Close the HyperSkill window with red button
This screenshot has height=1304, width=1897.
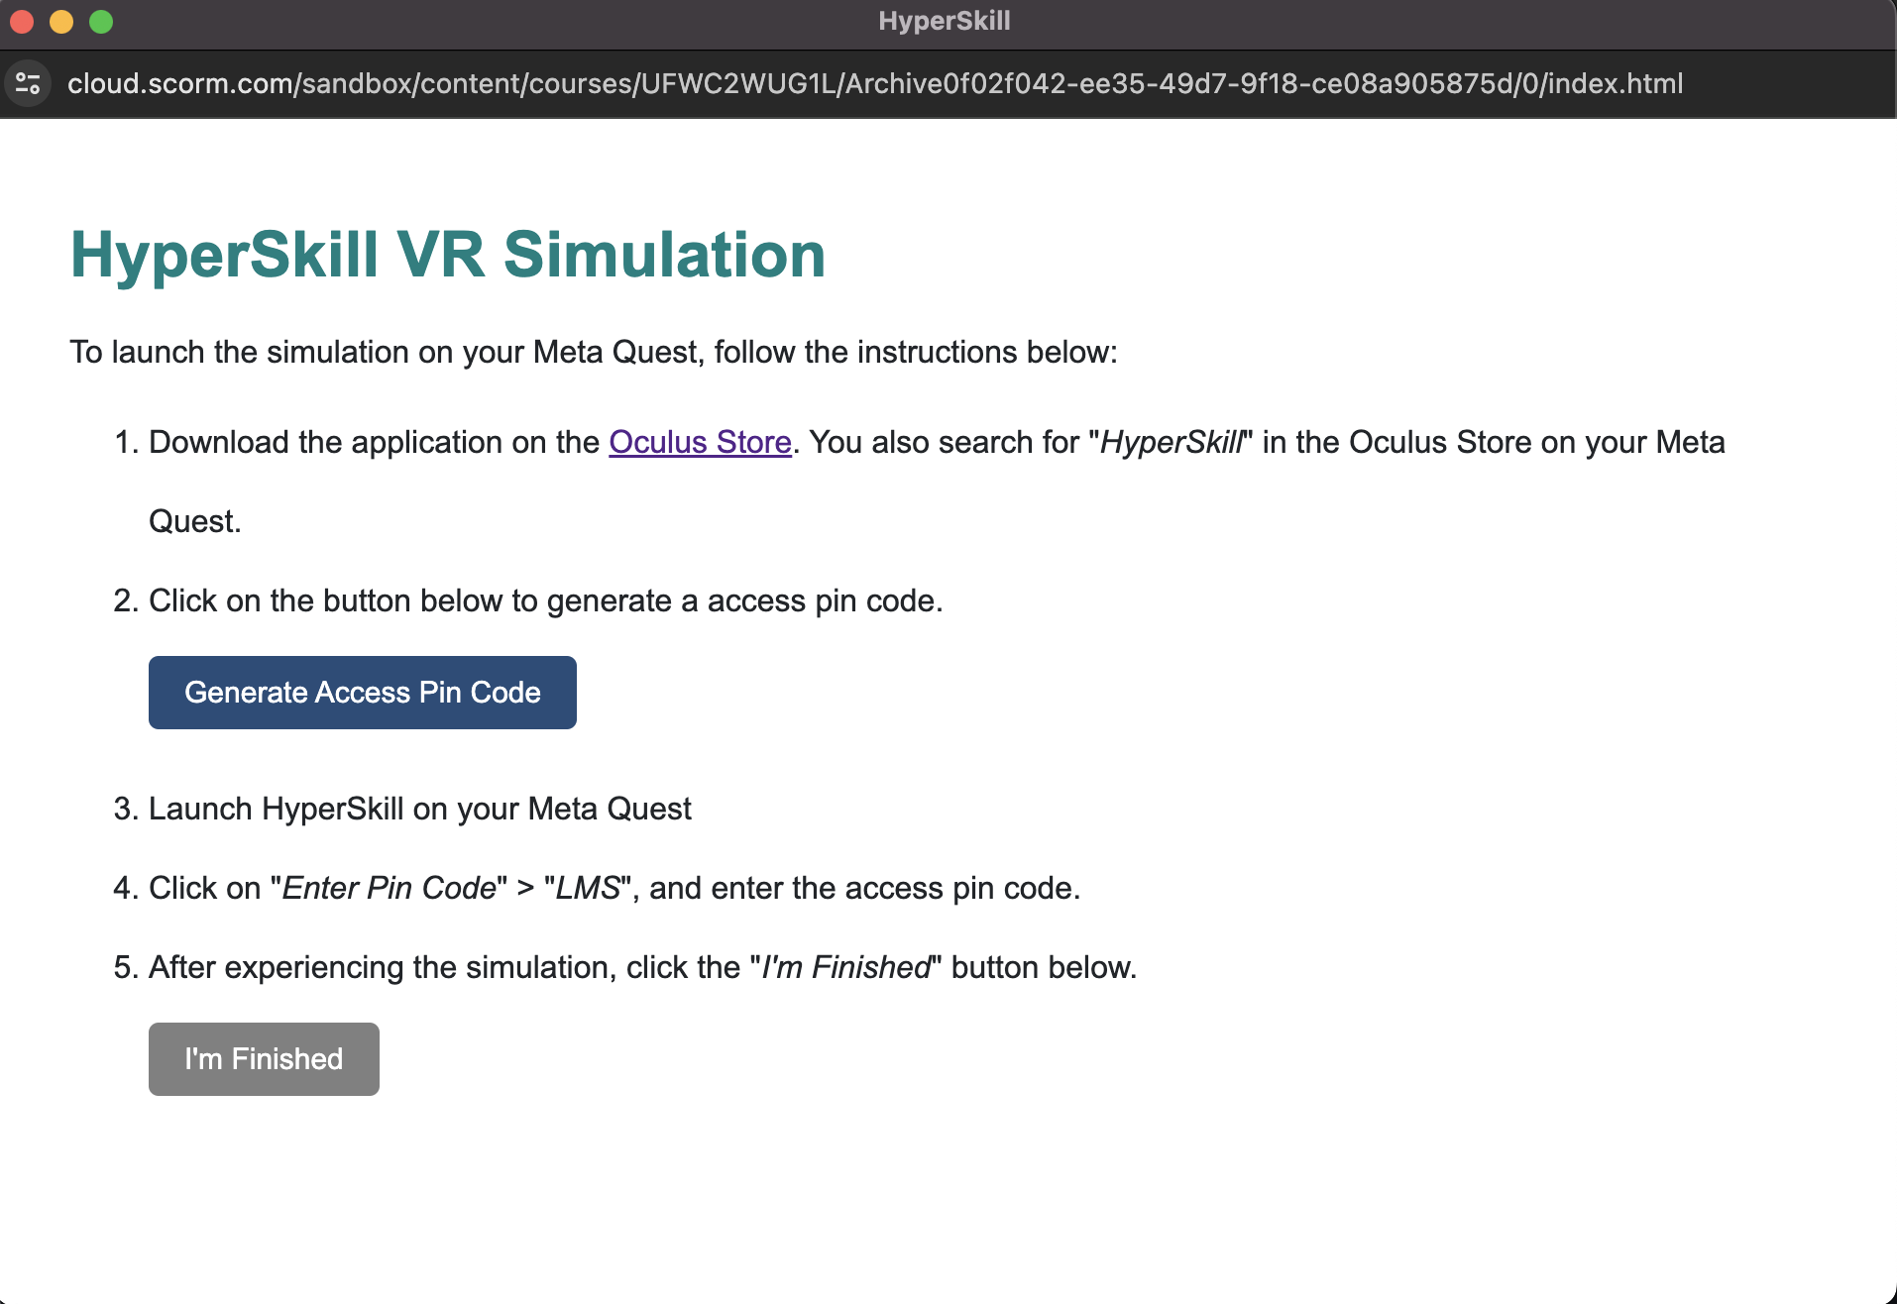pos(22,21)
